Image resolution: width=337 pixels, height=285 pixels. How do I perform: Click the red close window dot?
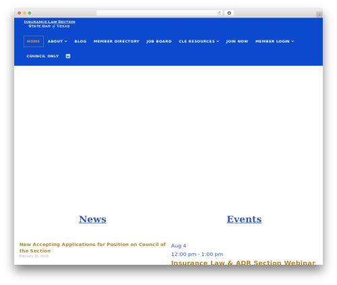coord(20,13)
